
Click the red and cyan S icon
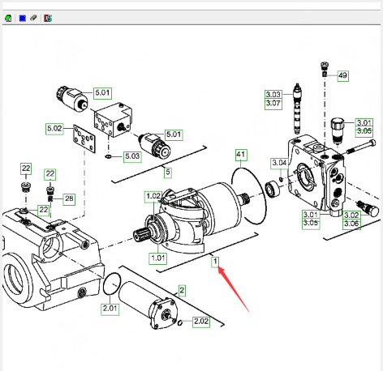pyautogui.click(x=48, y=18)
